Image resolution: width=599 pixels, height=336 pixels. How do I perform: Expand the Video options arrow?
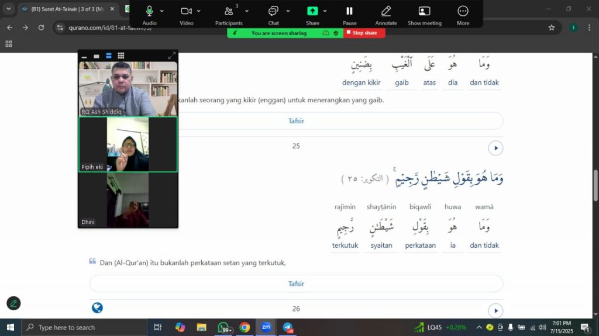point(199,11)
